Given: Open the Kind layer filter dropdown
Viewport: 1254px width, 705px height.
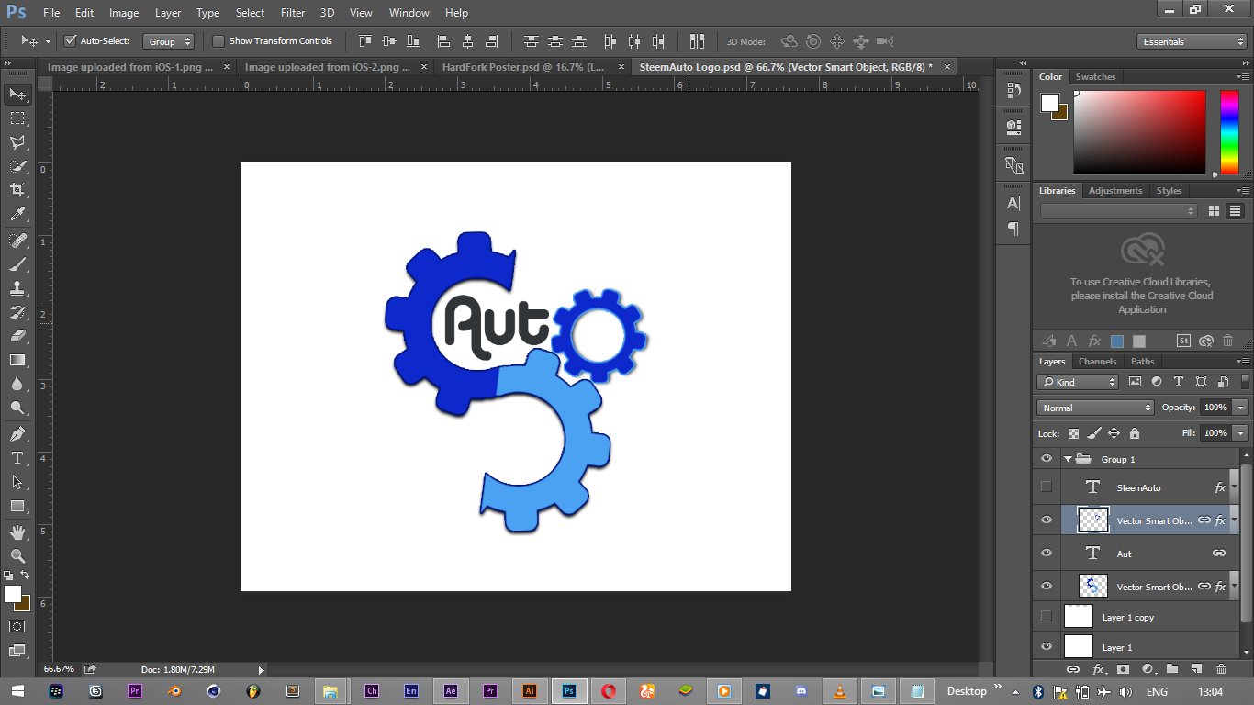Looking at the screenshot, I should tap(1078, 382).
